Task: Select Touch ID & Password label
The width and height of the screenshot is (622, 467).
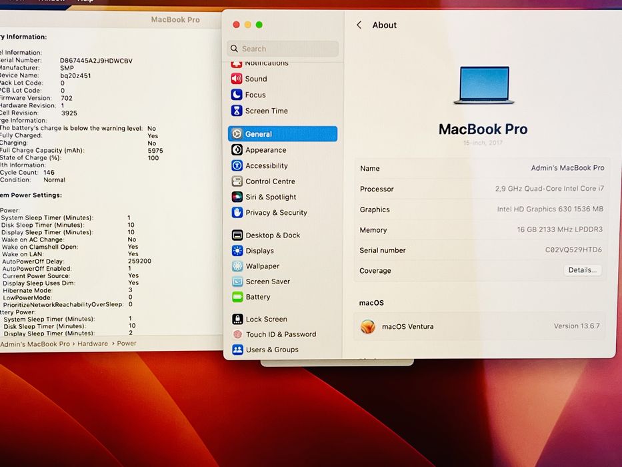Action: point(281,334)
